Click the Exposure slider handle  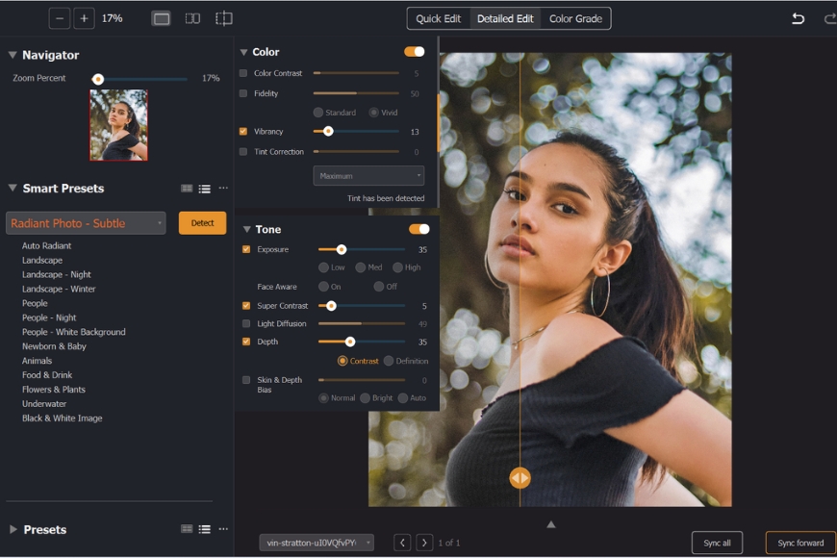click(x=342, y=249)
